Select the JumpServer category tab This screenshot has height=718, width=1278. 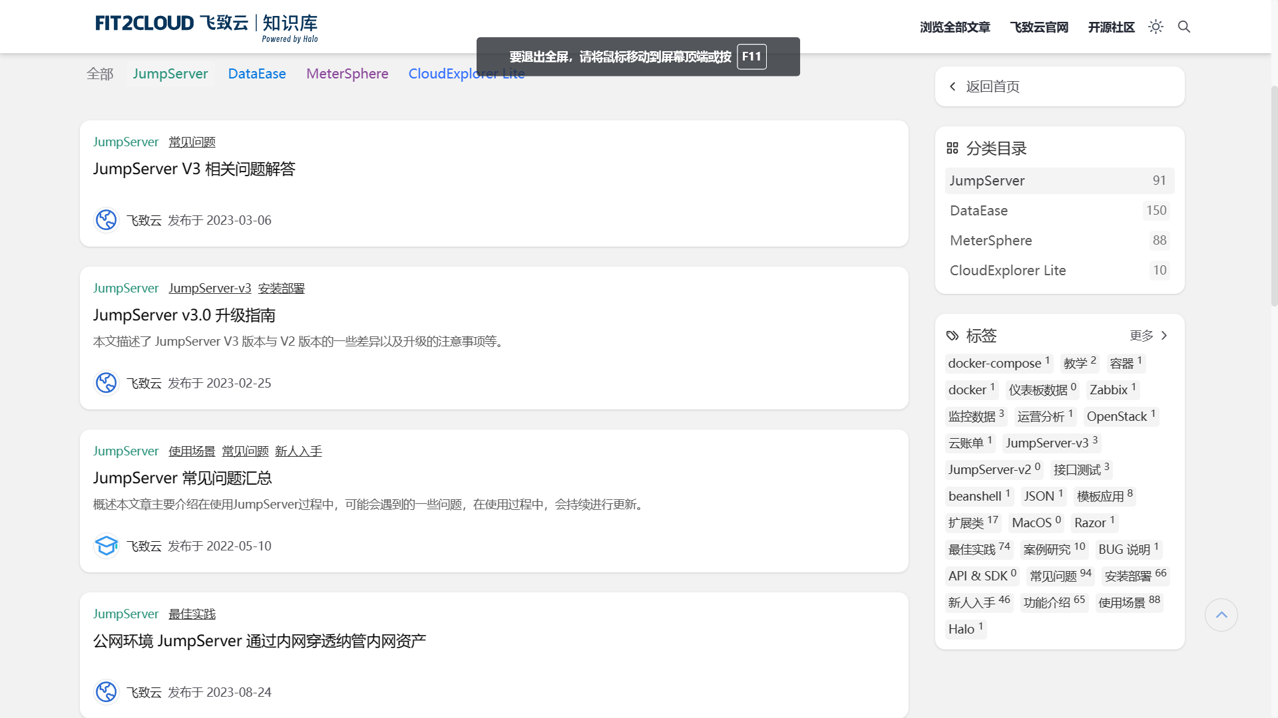coord(170,74)
